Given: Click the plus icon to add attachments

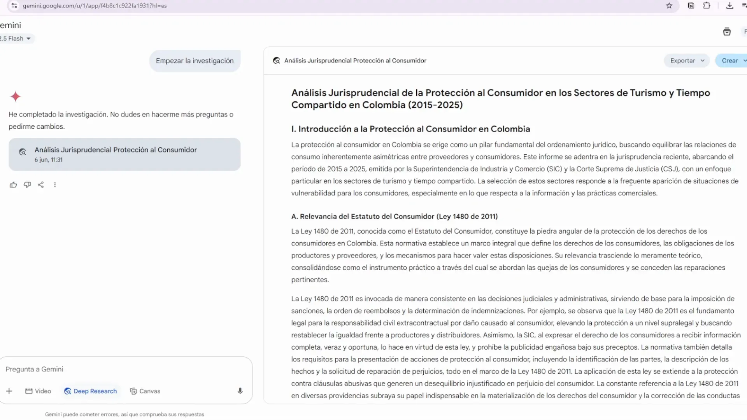Looking at the screenshot, I should [x=9, y=391].
